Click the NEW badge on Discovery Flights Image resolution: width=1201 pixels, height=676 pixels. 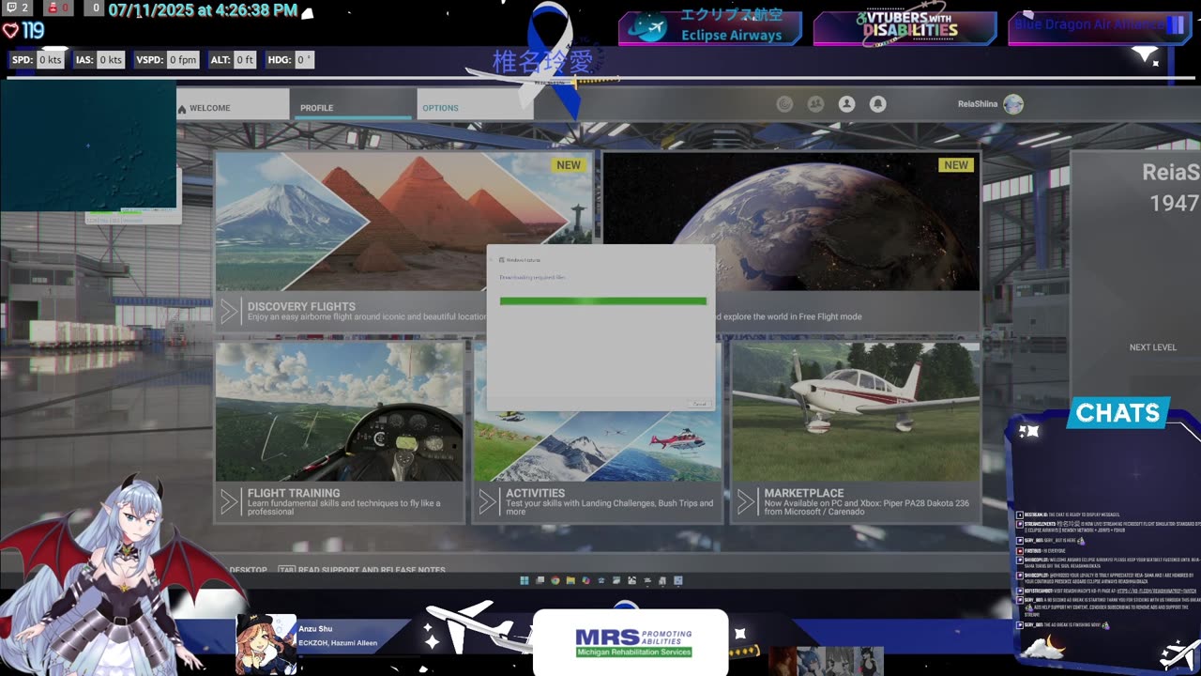click(569, 165)
